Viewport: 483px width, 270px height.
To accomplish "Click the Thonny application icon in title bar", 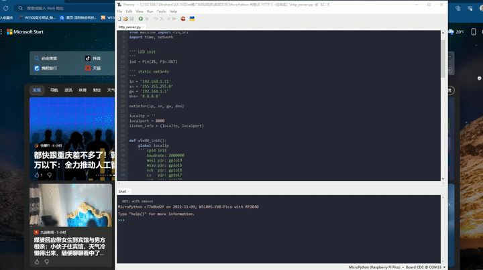I will click(119, 4).
